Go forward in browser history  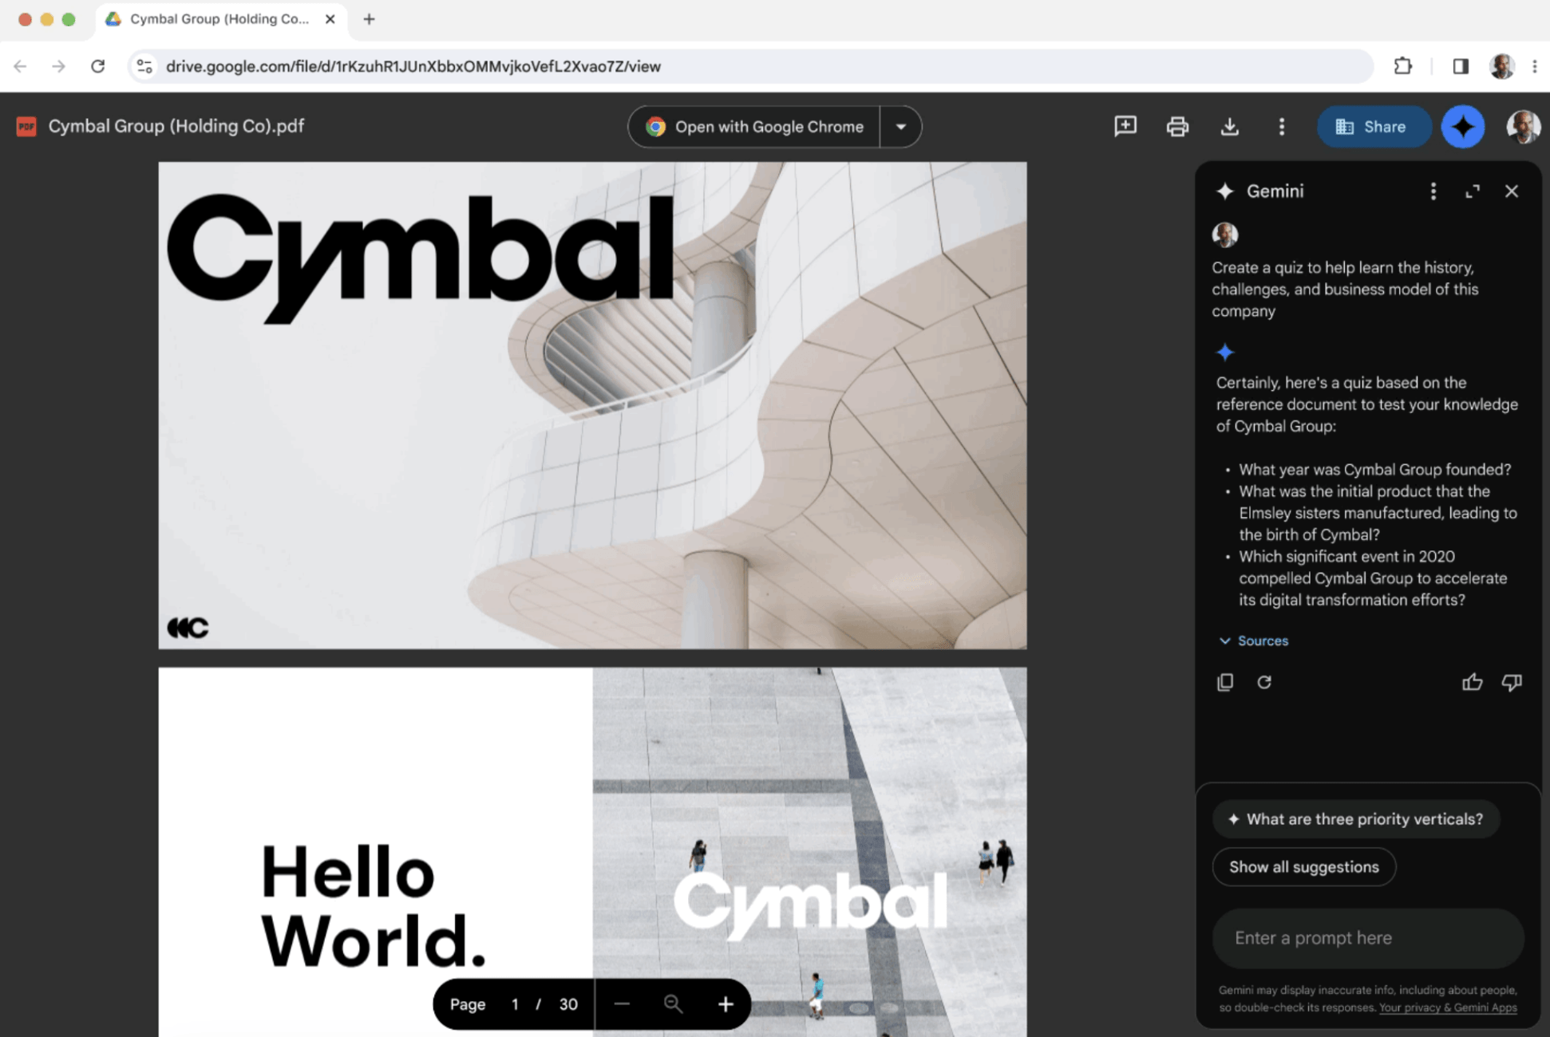(x=59, y=66)
